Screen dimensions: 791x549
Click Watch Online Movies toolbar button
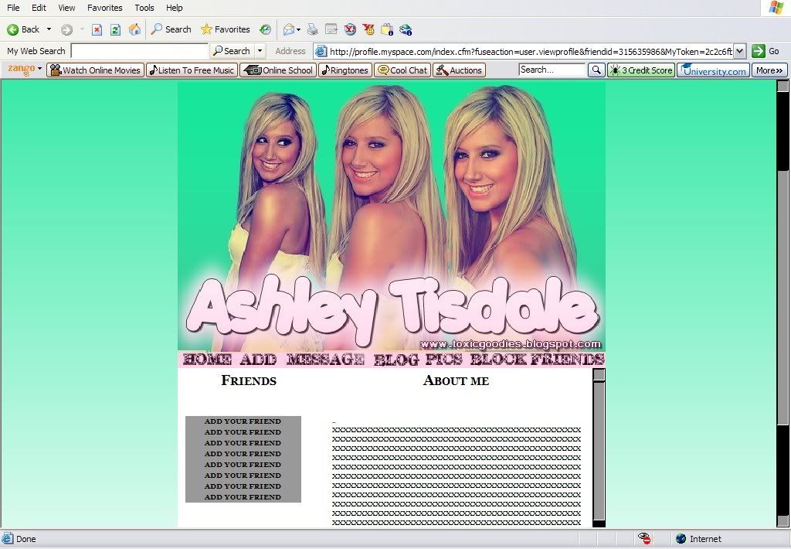(95, 70)
